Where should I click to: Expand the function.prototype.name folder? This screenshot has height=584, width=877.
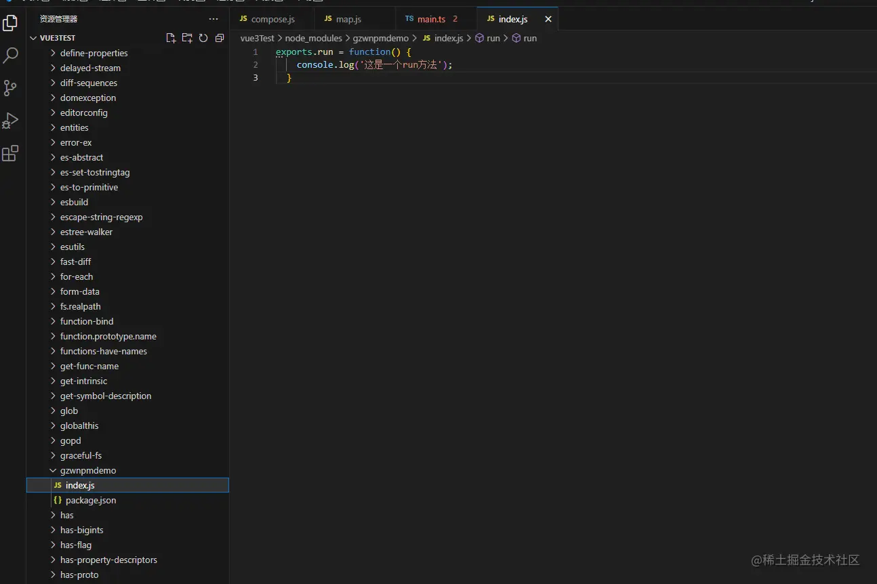pyautogui.click(x=127, y=336)
